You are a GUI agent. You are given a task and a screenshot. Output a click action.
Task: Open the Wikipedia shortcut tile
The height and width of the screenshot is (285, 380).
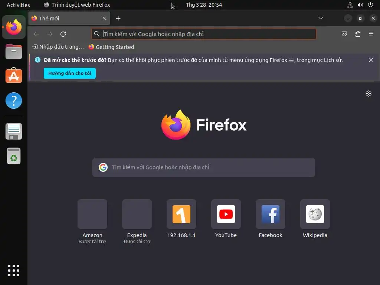315,214
